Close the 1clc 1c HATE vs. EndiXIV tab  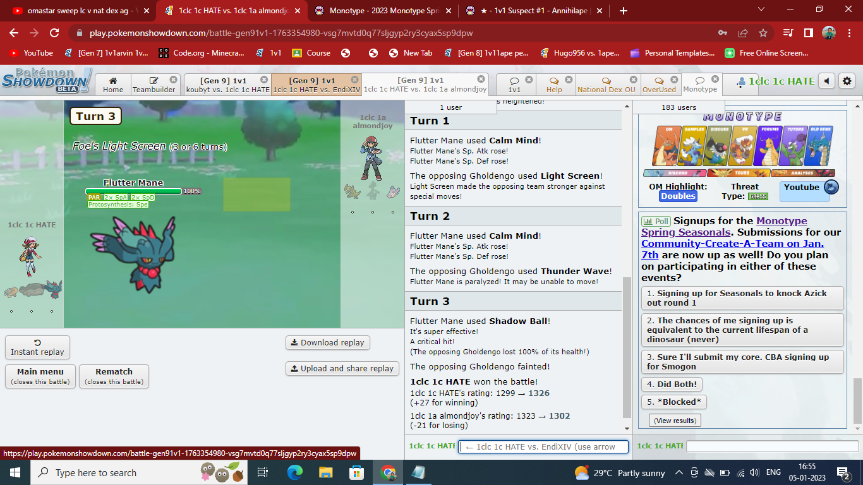pyautogui.click(x=354, y=80)
